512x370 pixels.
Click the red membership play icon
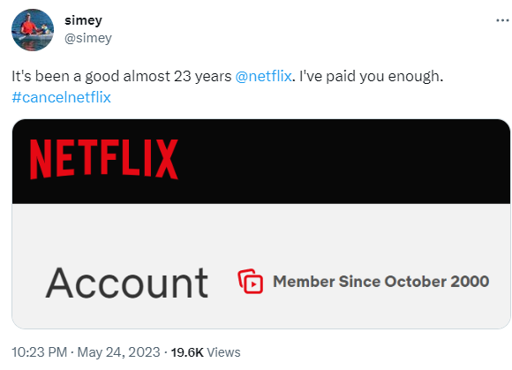coord(250,281)
